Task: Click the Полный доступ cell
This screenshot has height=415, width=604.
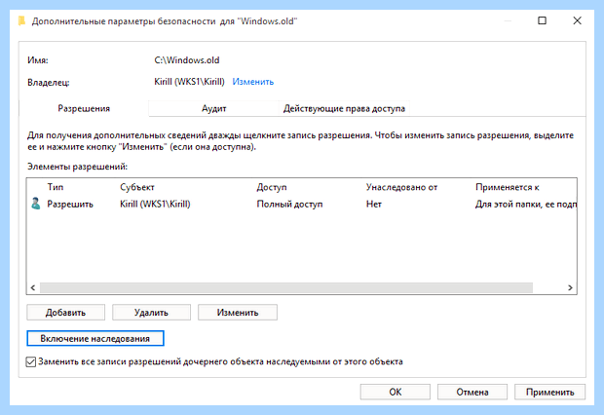Action: click(x=289, y=204)
